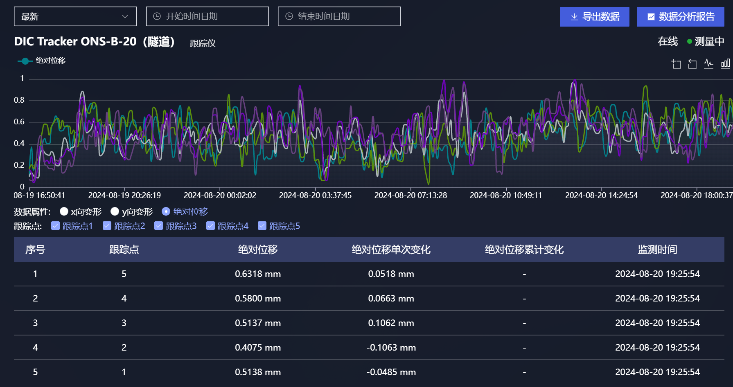Click the 2024-08-20 07:13:28 axis label
This screenshot has width=733, height=387.
pos(410,195)
